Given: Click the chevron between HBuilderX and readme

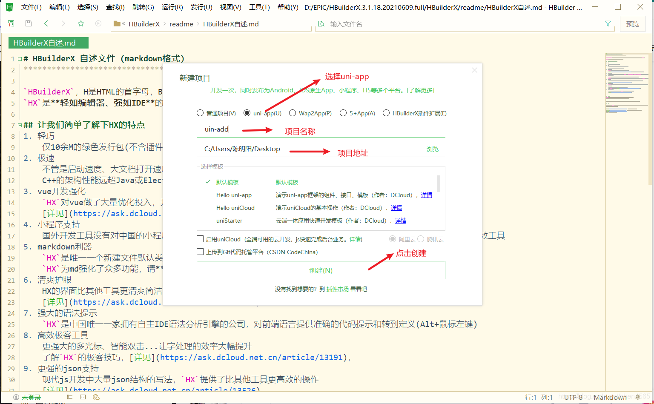Looking at the screenshot, I should point(164,24).
